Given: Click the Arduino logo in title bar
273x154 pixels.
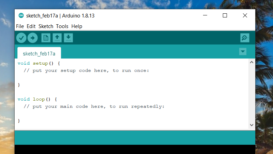Looking at the screenshot, I should pos(21,15).
